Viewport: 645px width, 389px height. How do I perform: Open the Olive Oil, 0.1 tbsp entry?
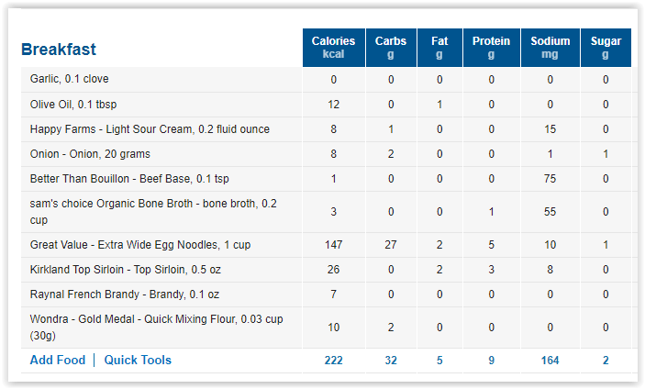(x=73, y=104)
